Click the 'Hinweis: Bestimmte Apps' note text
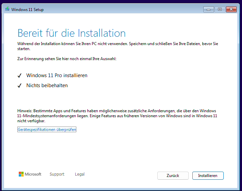This screenshot has height=191, width=242. [x=117, y=116]
